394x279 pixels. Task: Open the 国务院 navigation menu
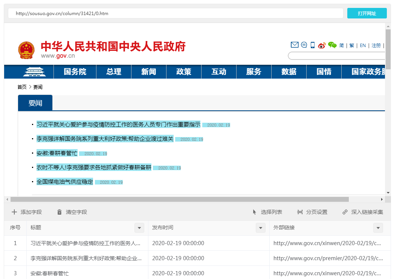pos(75,72)
